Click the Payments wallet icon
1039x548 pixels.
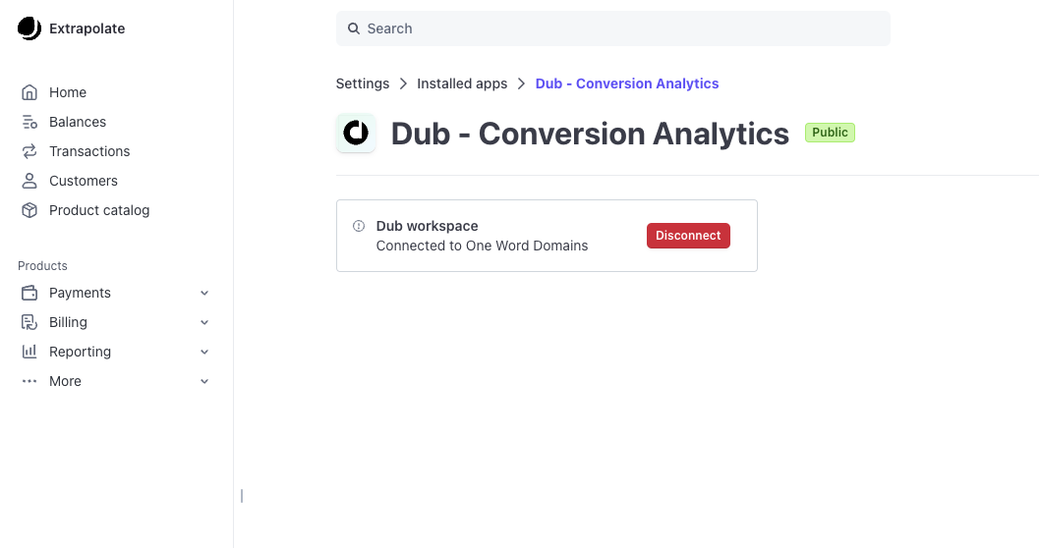coord(29,293)
